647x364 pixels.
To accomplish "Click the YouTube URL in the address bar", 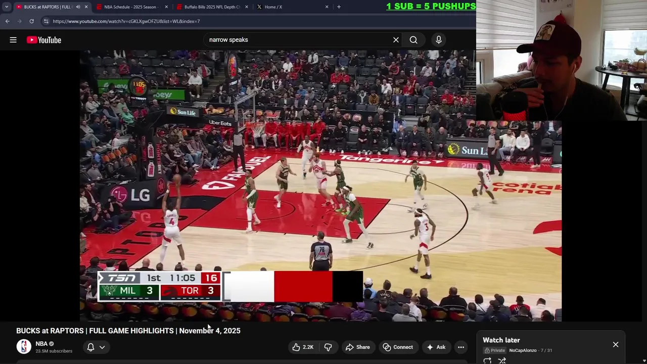I will (126, 21).
